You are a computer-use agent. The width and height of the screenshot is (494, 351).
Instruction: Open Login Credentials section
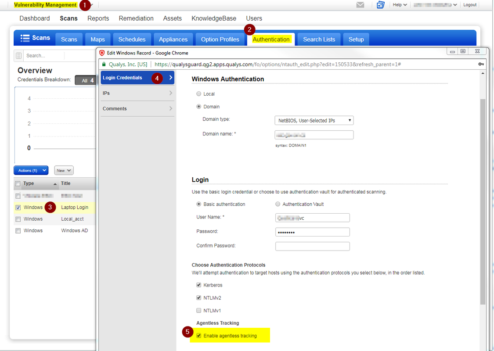[137, 78]
